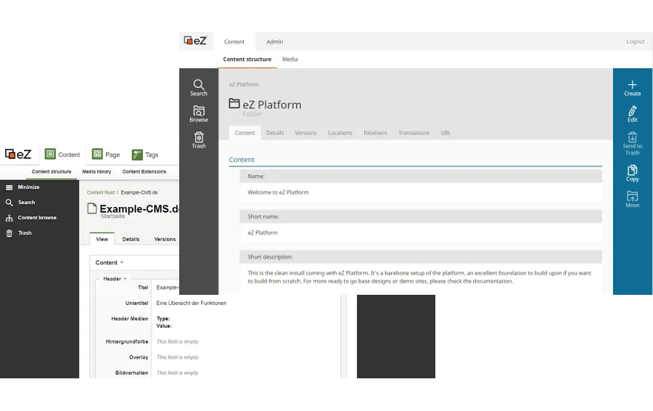
Task: Click the Edit pencil icon
Action: coord(632,111)
